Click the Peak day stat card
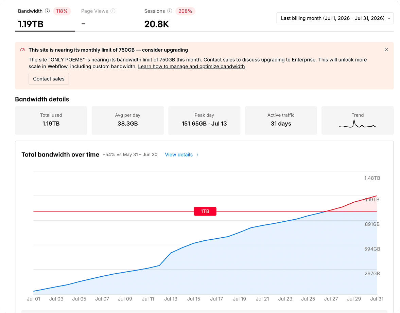Image resolution: width=400 pixels, height=313 pixels. [x=204, y=120]
